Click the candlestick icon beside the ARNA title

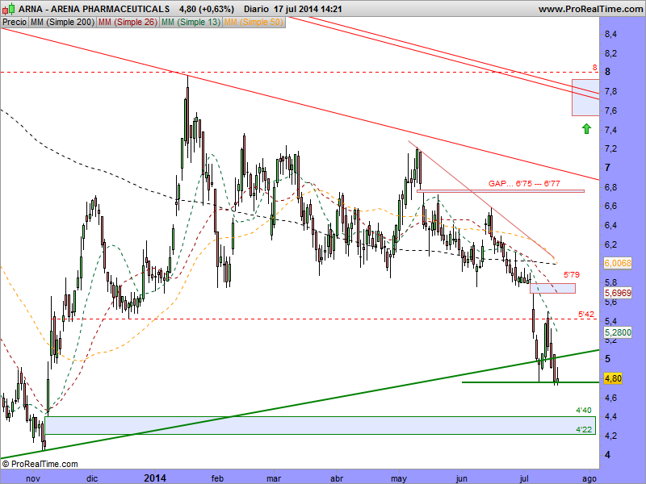coord(8,9)
